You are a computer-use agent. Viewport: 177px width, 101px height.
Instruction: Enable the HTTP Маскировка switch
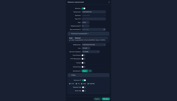coord(83,59)
